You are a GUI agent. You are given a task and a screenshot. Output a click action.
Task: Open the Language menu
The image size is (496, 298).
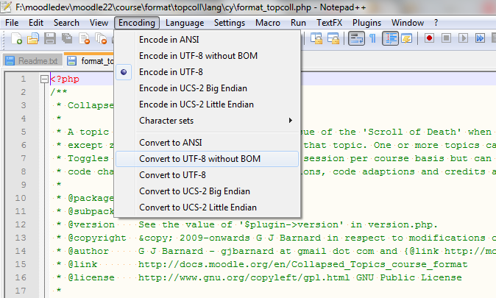pyautogui.click(x=184, y=23)
